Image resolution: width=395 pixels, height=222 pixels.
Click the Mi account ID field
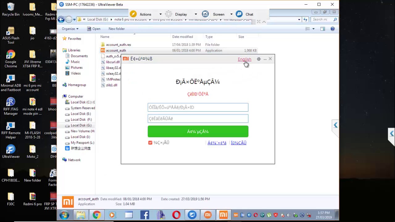(x=198, y=107)
